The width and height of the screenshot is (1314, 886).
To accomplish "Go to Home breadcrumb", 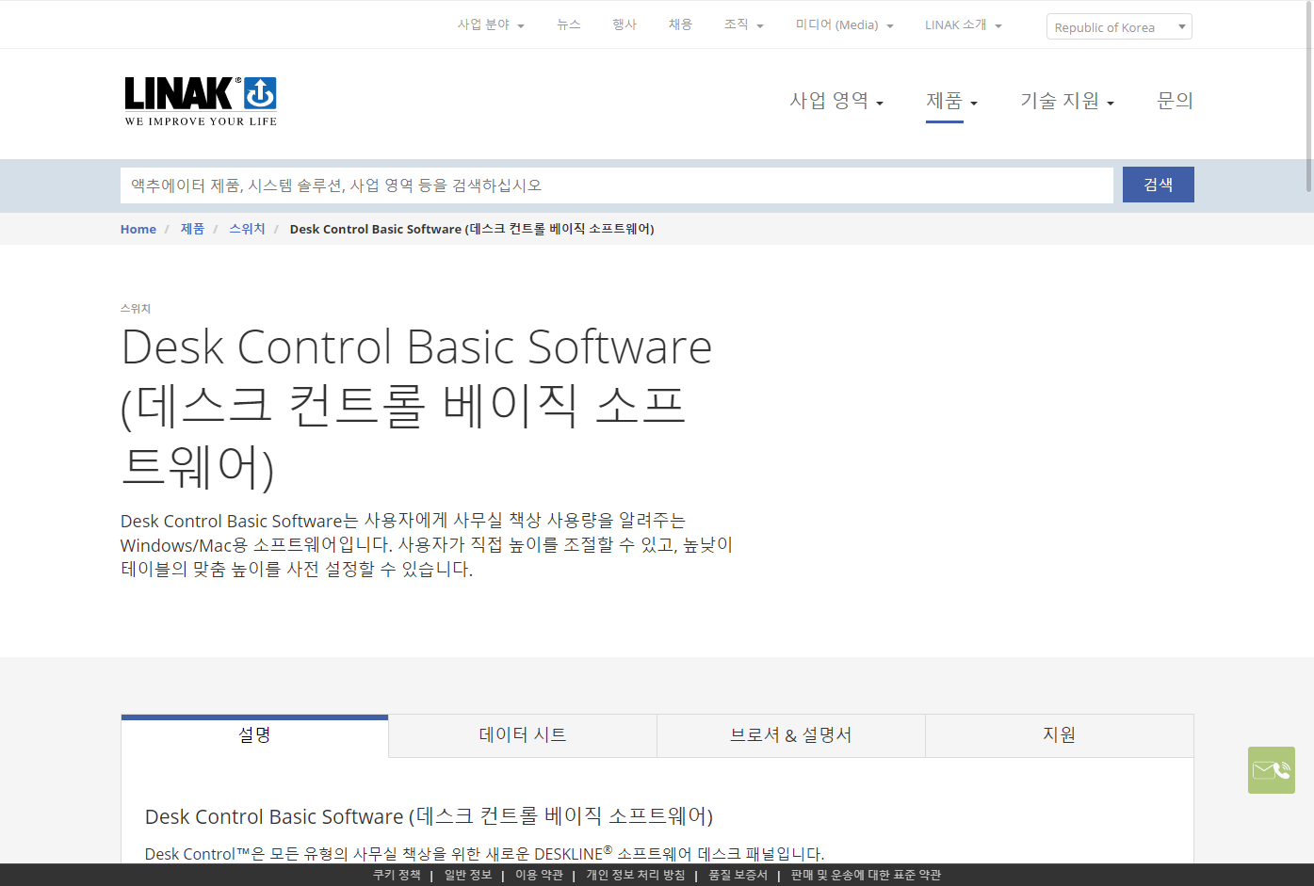I will tap(138, 229).
